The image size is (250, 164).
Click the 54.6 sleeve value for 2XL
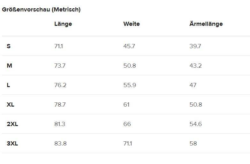pyautogui.click(x=195, y=124)
